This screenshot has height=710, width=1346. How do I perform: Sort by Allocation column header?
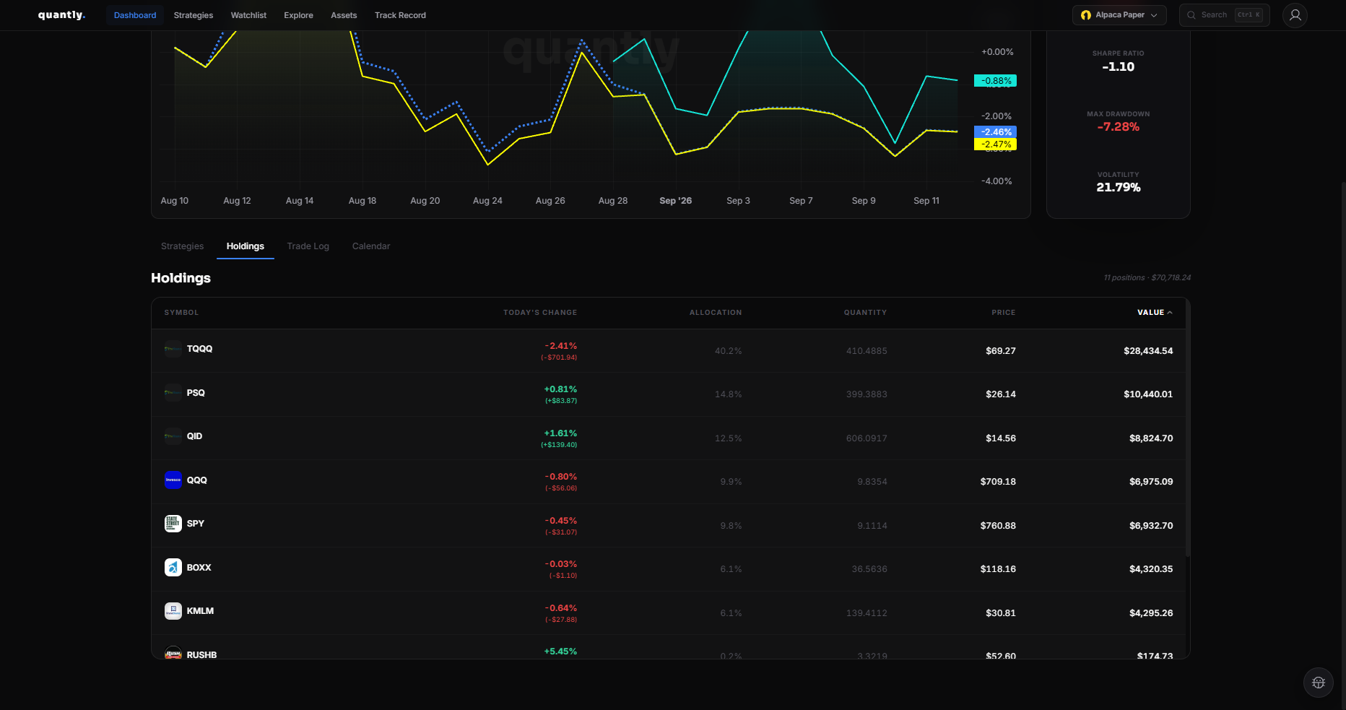click(716, 313)
